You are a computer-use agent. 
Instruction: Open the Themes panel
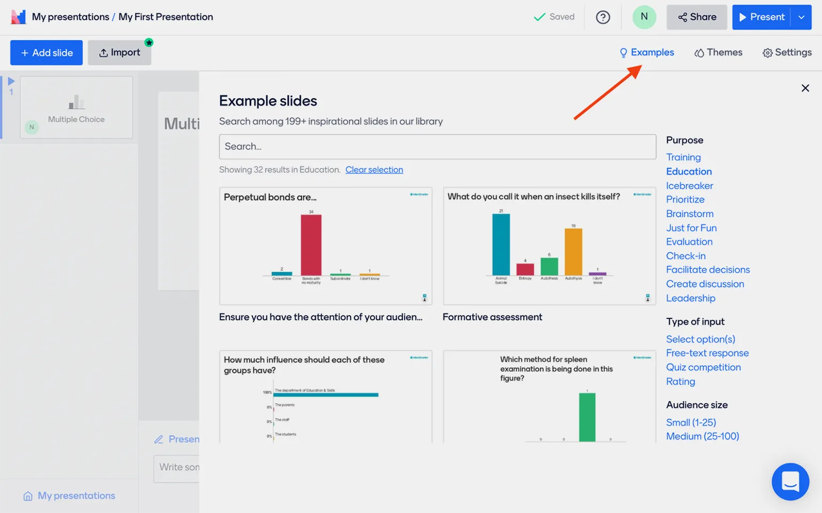coord(718,52)
